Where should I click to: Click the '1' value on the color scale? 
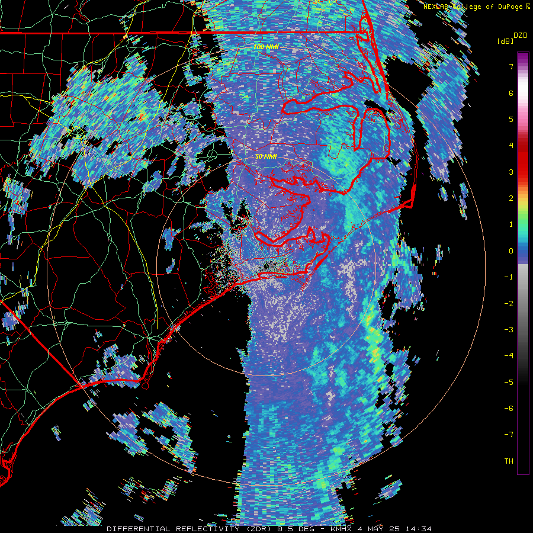511,224
